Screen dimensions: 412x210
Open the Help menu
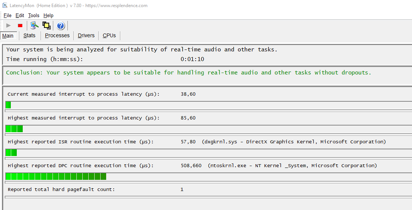pyautogui.click(x=48, y=16)
